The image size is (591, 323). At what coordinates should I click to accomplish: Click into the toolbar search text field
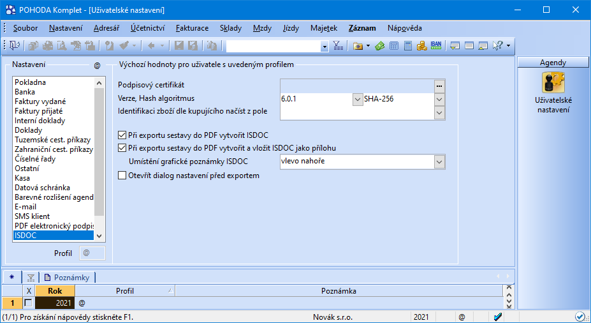pyautogui.click(x=274, y=47)
